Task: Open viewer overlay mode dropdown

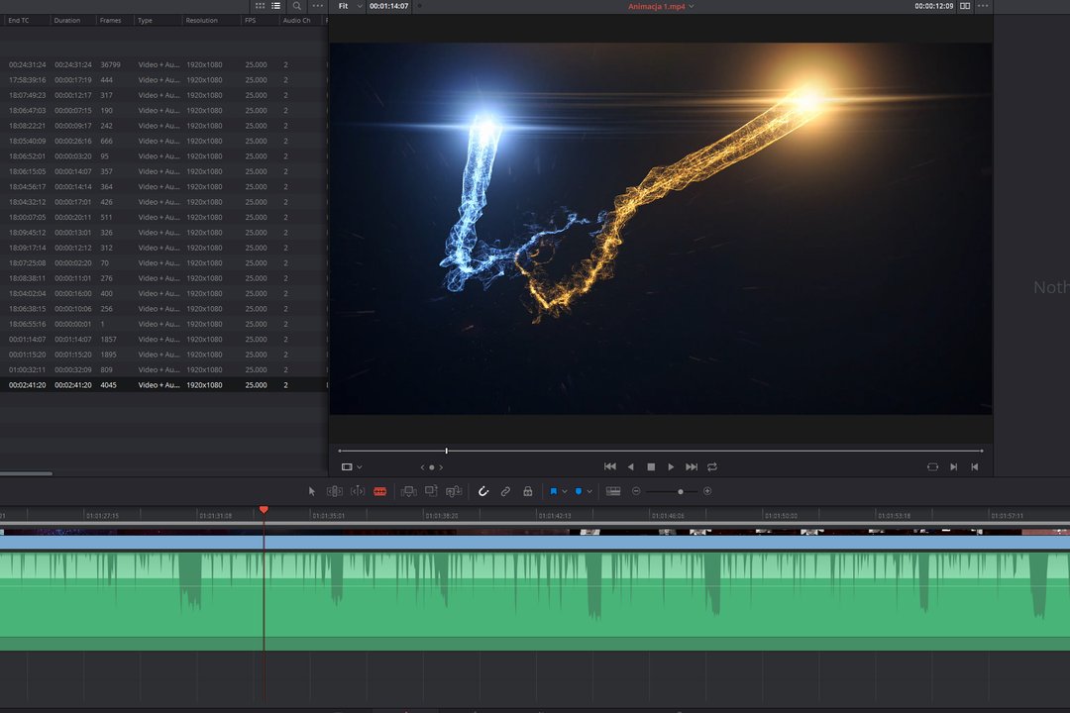Action: (x=352, y=466)
